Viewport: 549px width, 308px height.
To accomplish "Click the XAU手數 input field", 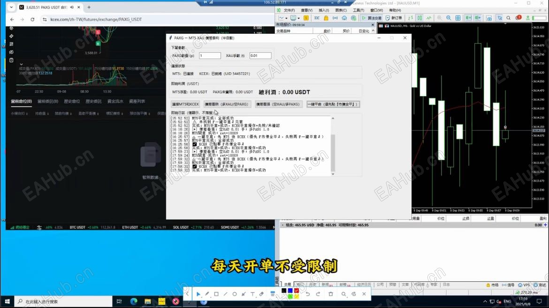I will (260, 55).
